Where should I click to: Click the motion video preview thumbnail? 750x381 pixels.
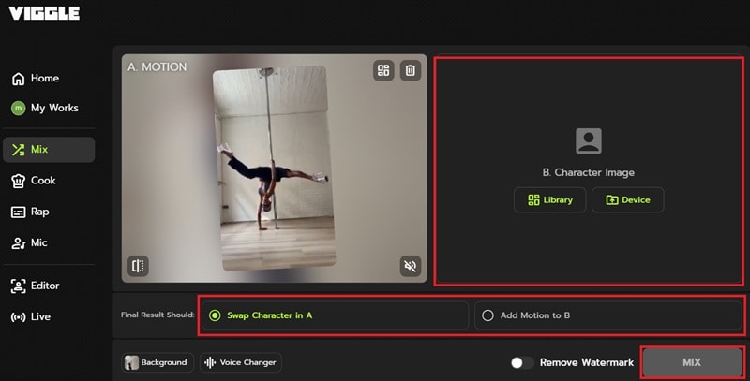point(274,169)
